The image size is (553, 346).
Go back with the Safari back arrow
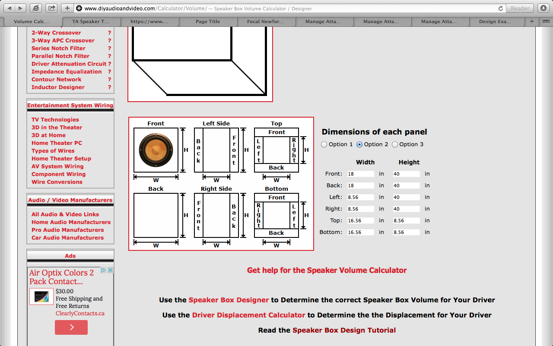click(9, 8)
